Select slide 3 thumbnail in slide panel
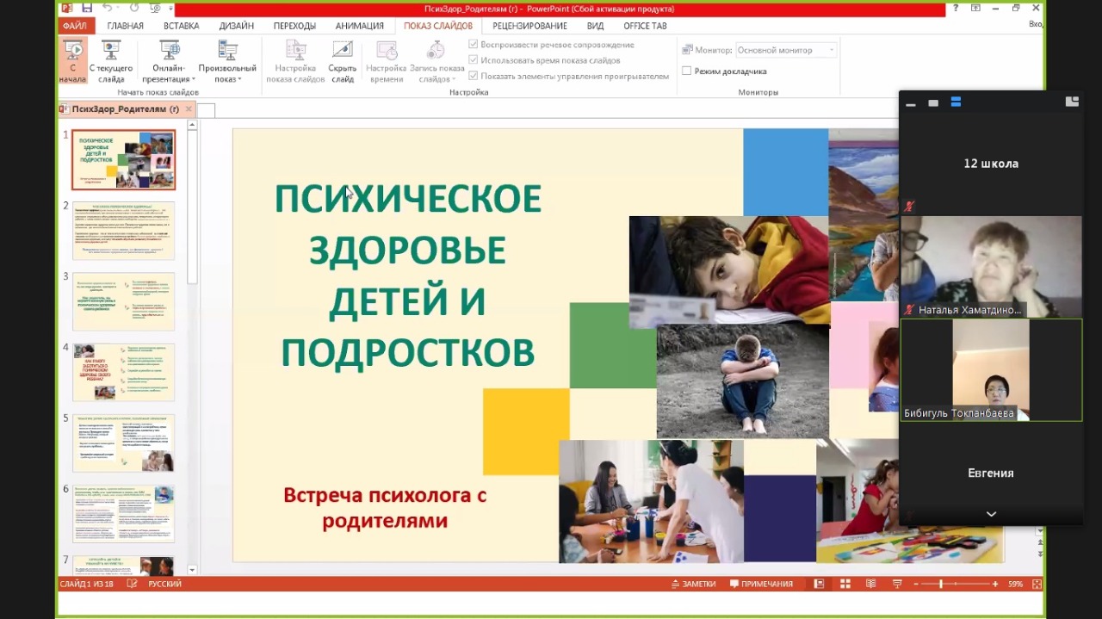The width and height of the screenshot is (1102, 619). coord(123,301)
